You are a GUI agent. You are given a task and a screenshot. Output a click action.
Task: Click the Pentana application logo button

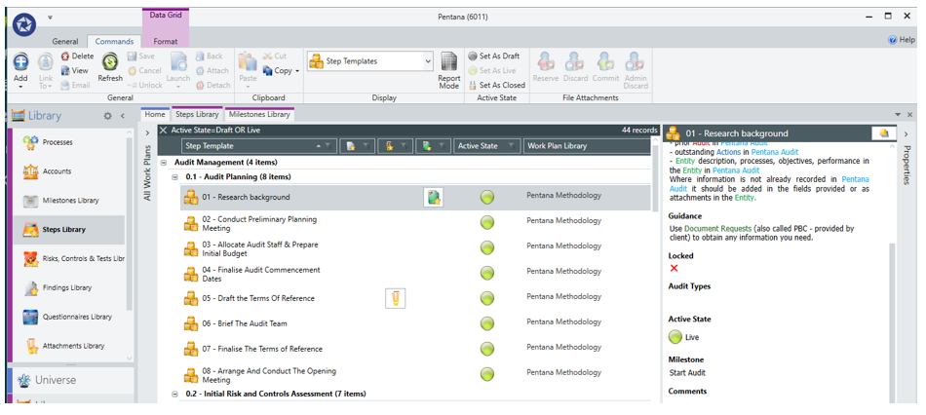pos(24,24)
